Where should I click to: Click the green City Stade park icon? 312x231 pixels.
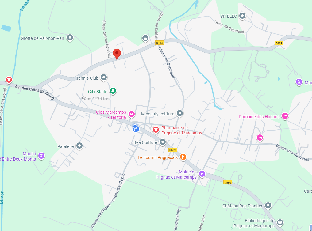tap(113, 91)
